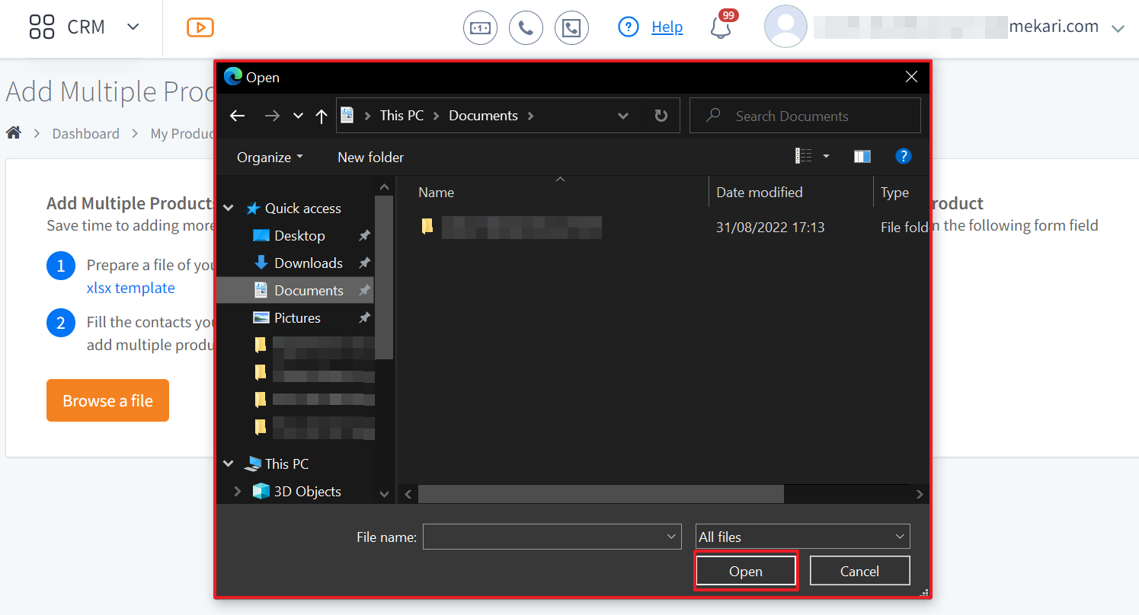Click the phone call icon in the header
This screenshot has width=1139, height=615.
click(526, 28)
